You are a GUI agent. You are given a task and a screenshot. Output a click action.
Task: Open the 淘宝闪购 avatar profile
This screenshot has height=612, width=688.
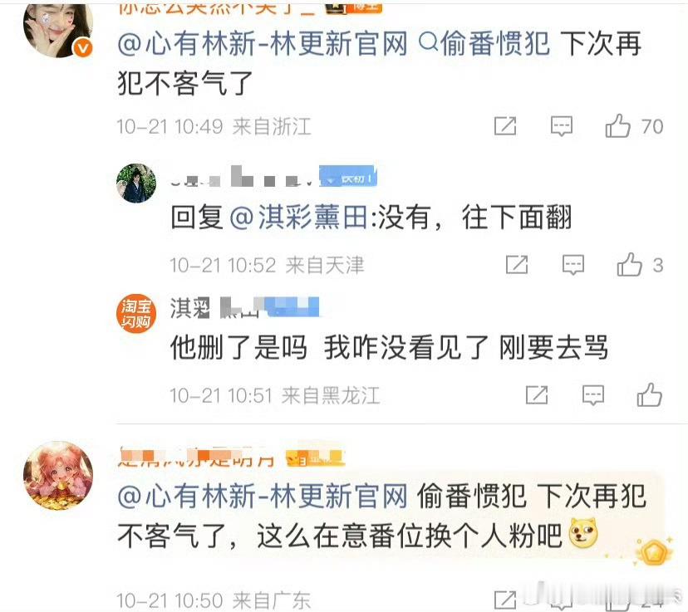pyautogui.click(x=136, y=313)
